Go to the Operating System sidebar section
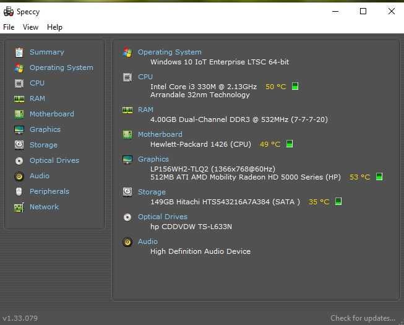The width and height of the screenshot is (404, 325). click(61, 67)
